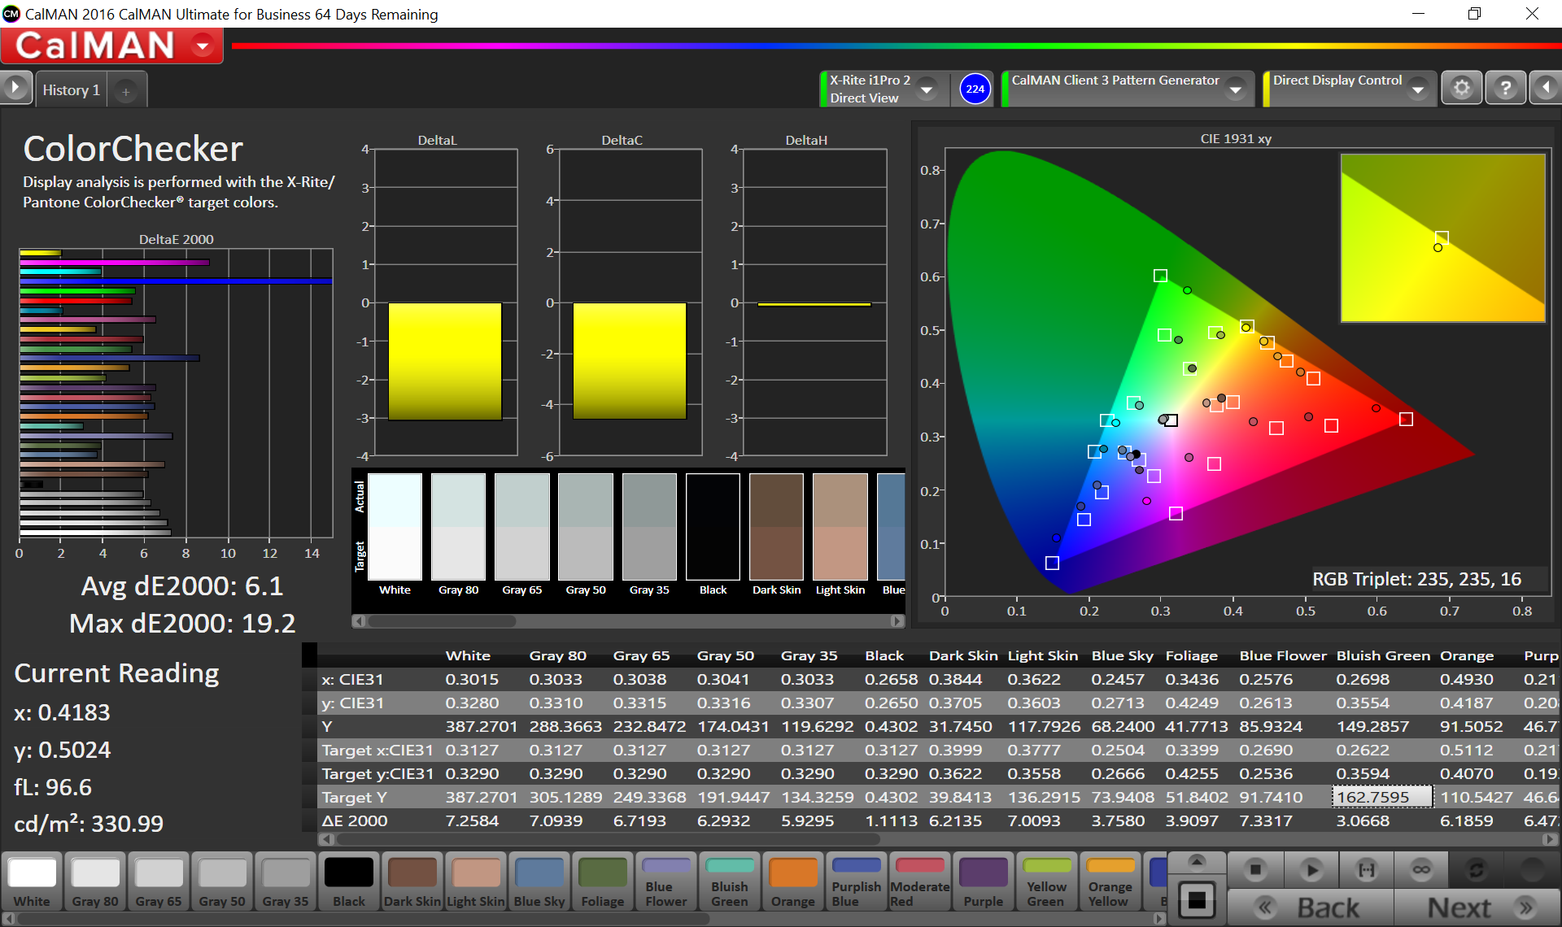Select the Blue Sky patch button
Image resolution: width=1562 pixels, height=927 pixels.
(539, 881)
